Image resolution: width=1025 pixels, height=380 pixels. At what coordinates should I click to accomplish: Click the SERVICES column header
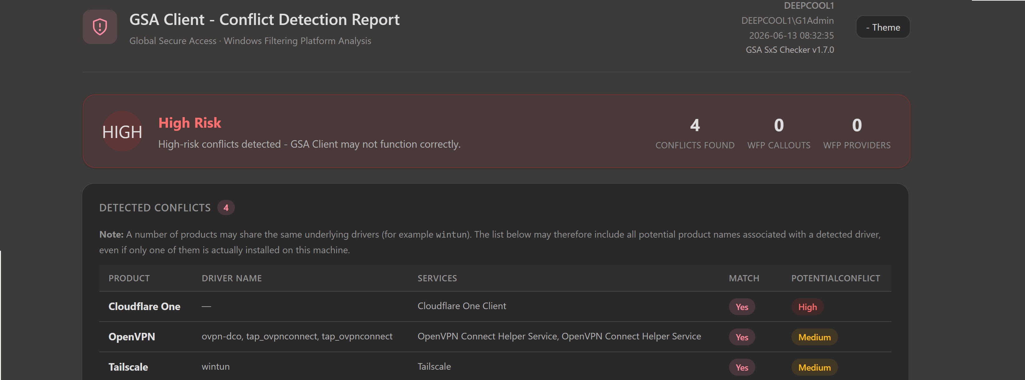click(x=437, y=278)
